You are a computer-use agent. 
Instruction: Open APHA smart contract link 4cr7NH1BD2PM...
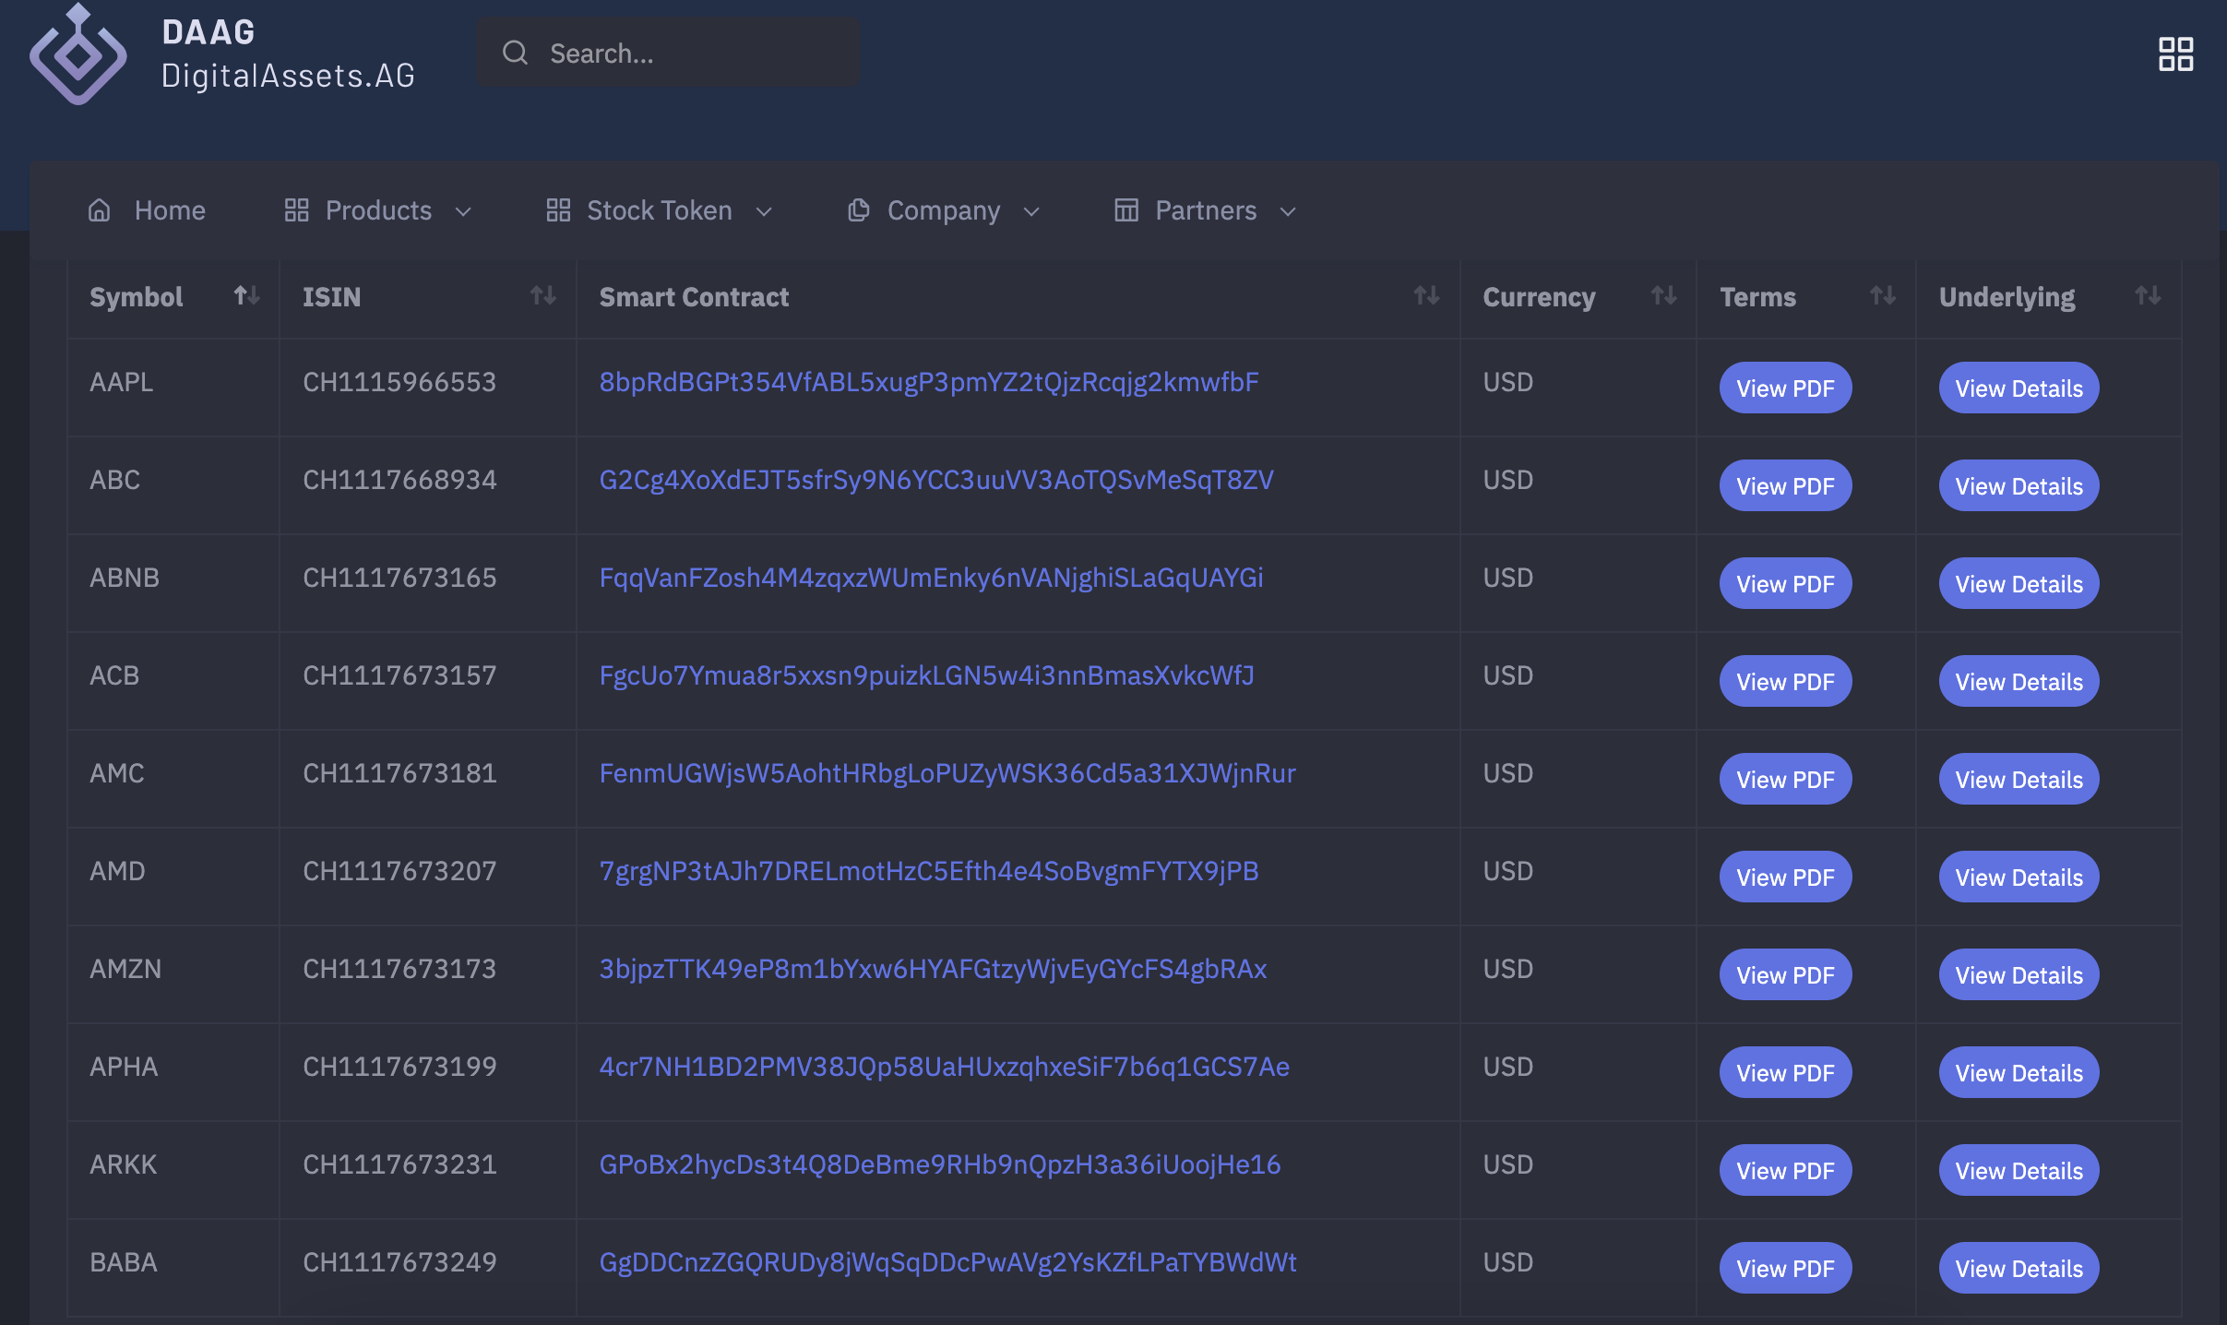coord(944,1067)
